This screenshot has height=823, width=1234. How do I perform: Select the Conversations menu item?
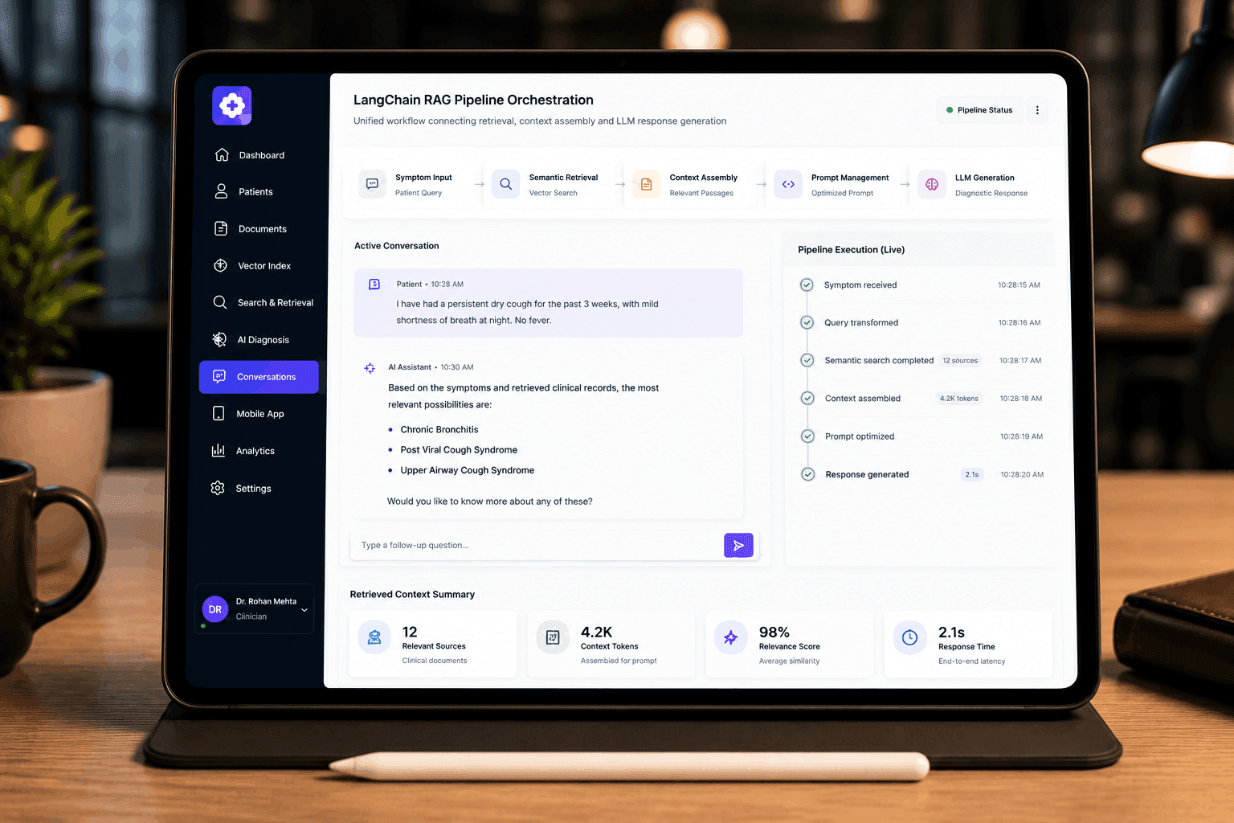point(259,377)
